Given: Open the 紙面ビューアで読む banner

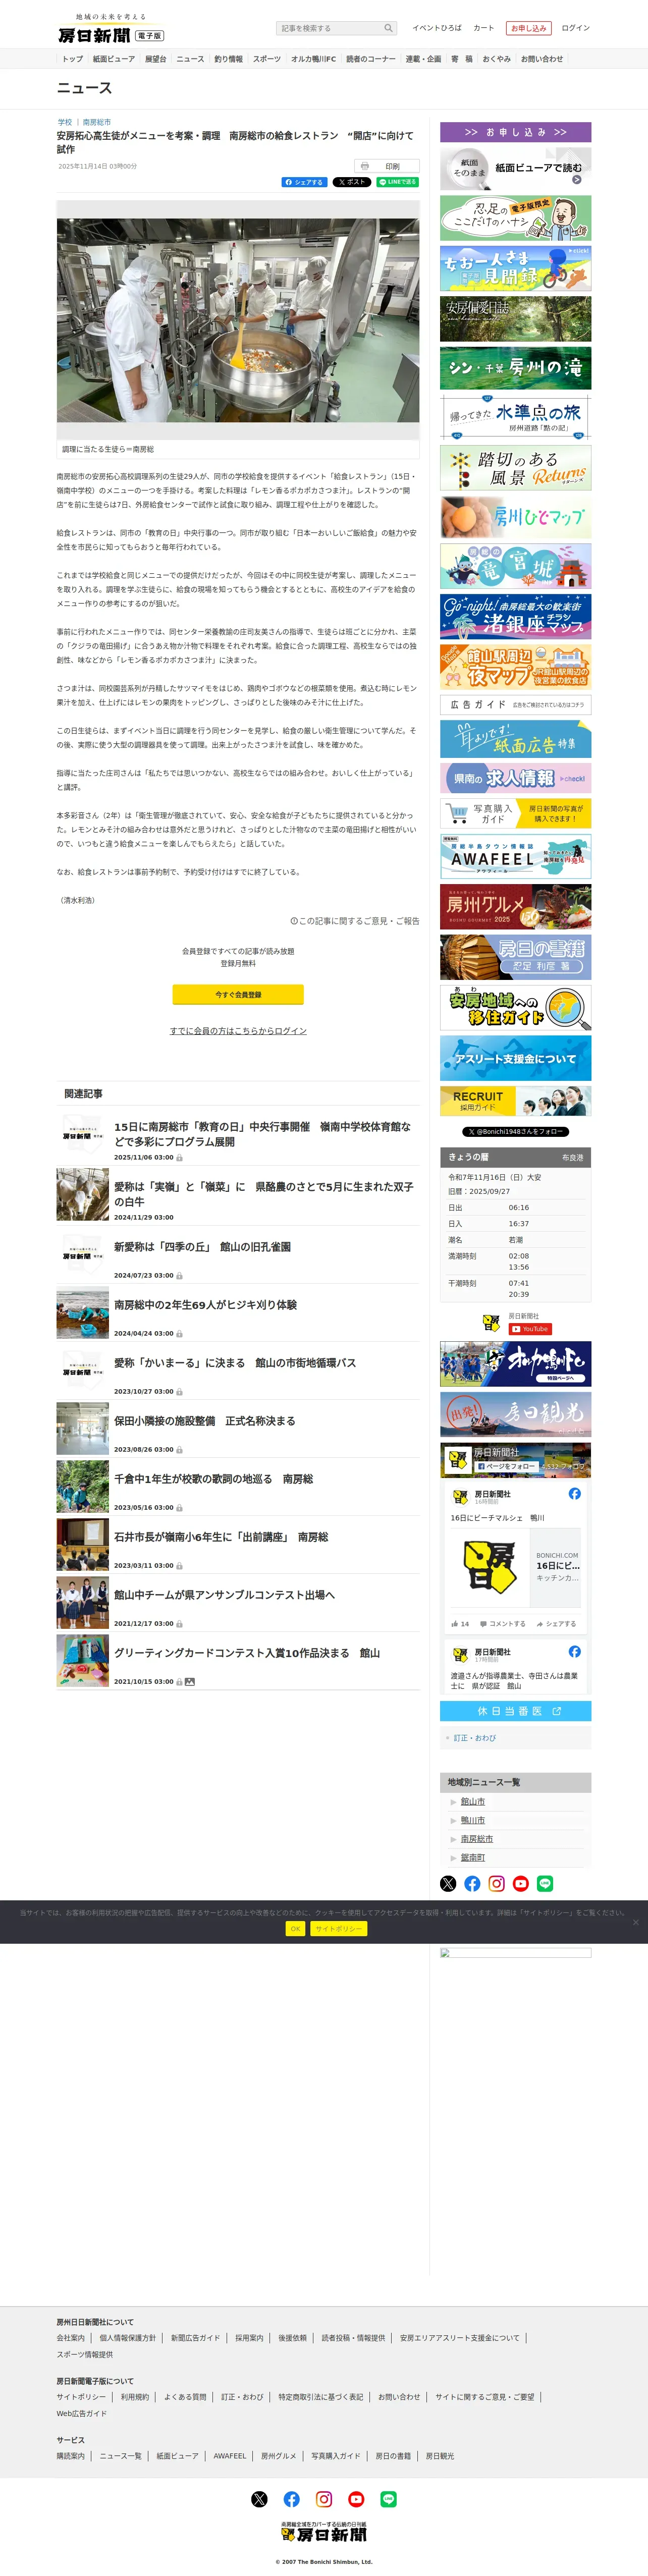Looking at the screenshot, I should 516,168.
